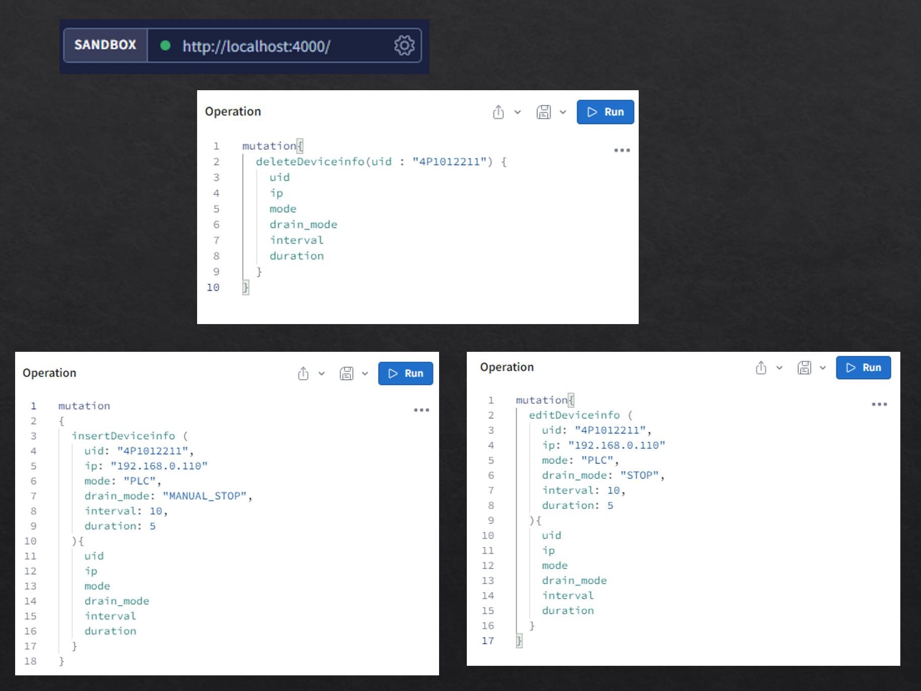The image size is (921, 691).
Task: Expand save dropdown arrow in editDeviceinfo panel
Action: click(x=823, y=368)
